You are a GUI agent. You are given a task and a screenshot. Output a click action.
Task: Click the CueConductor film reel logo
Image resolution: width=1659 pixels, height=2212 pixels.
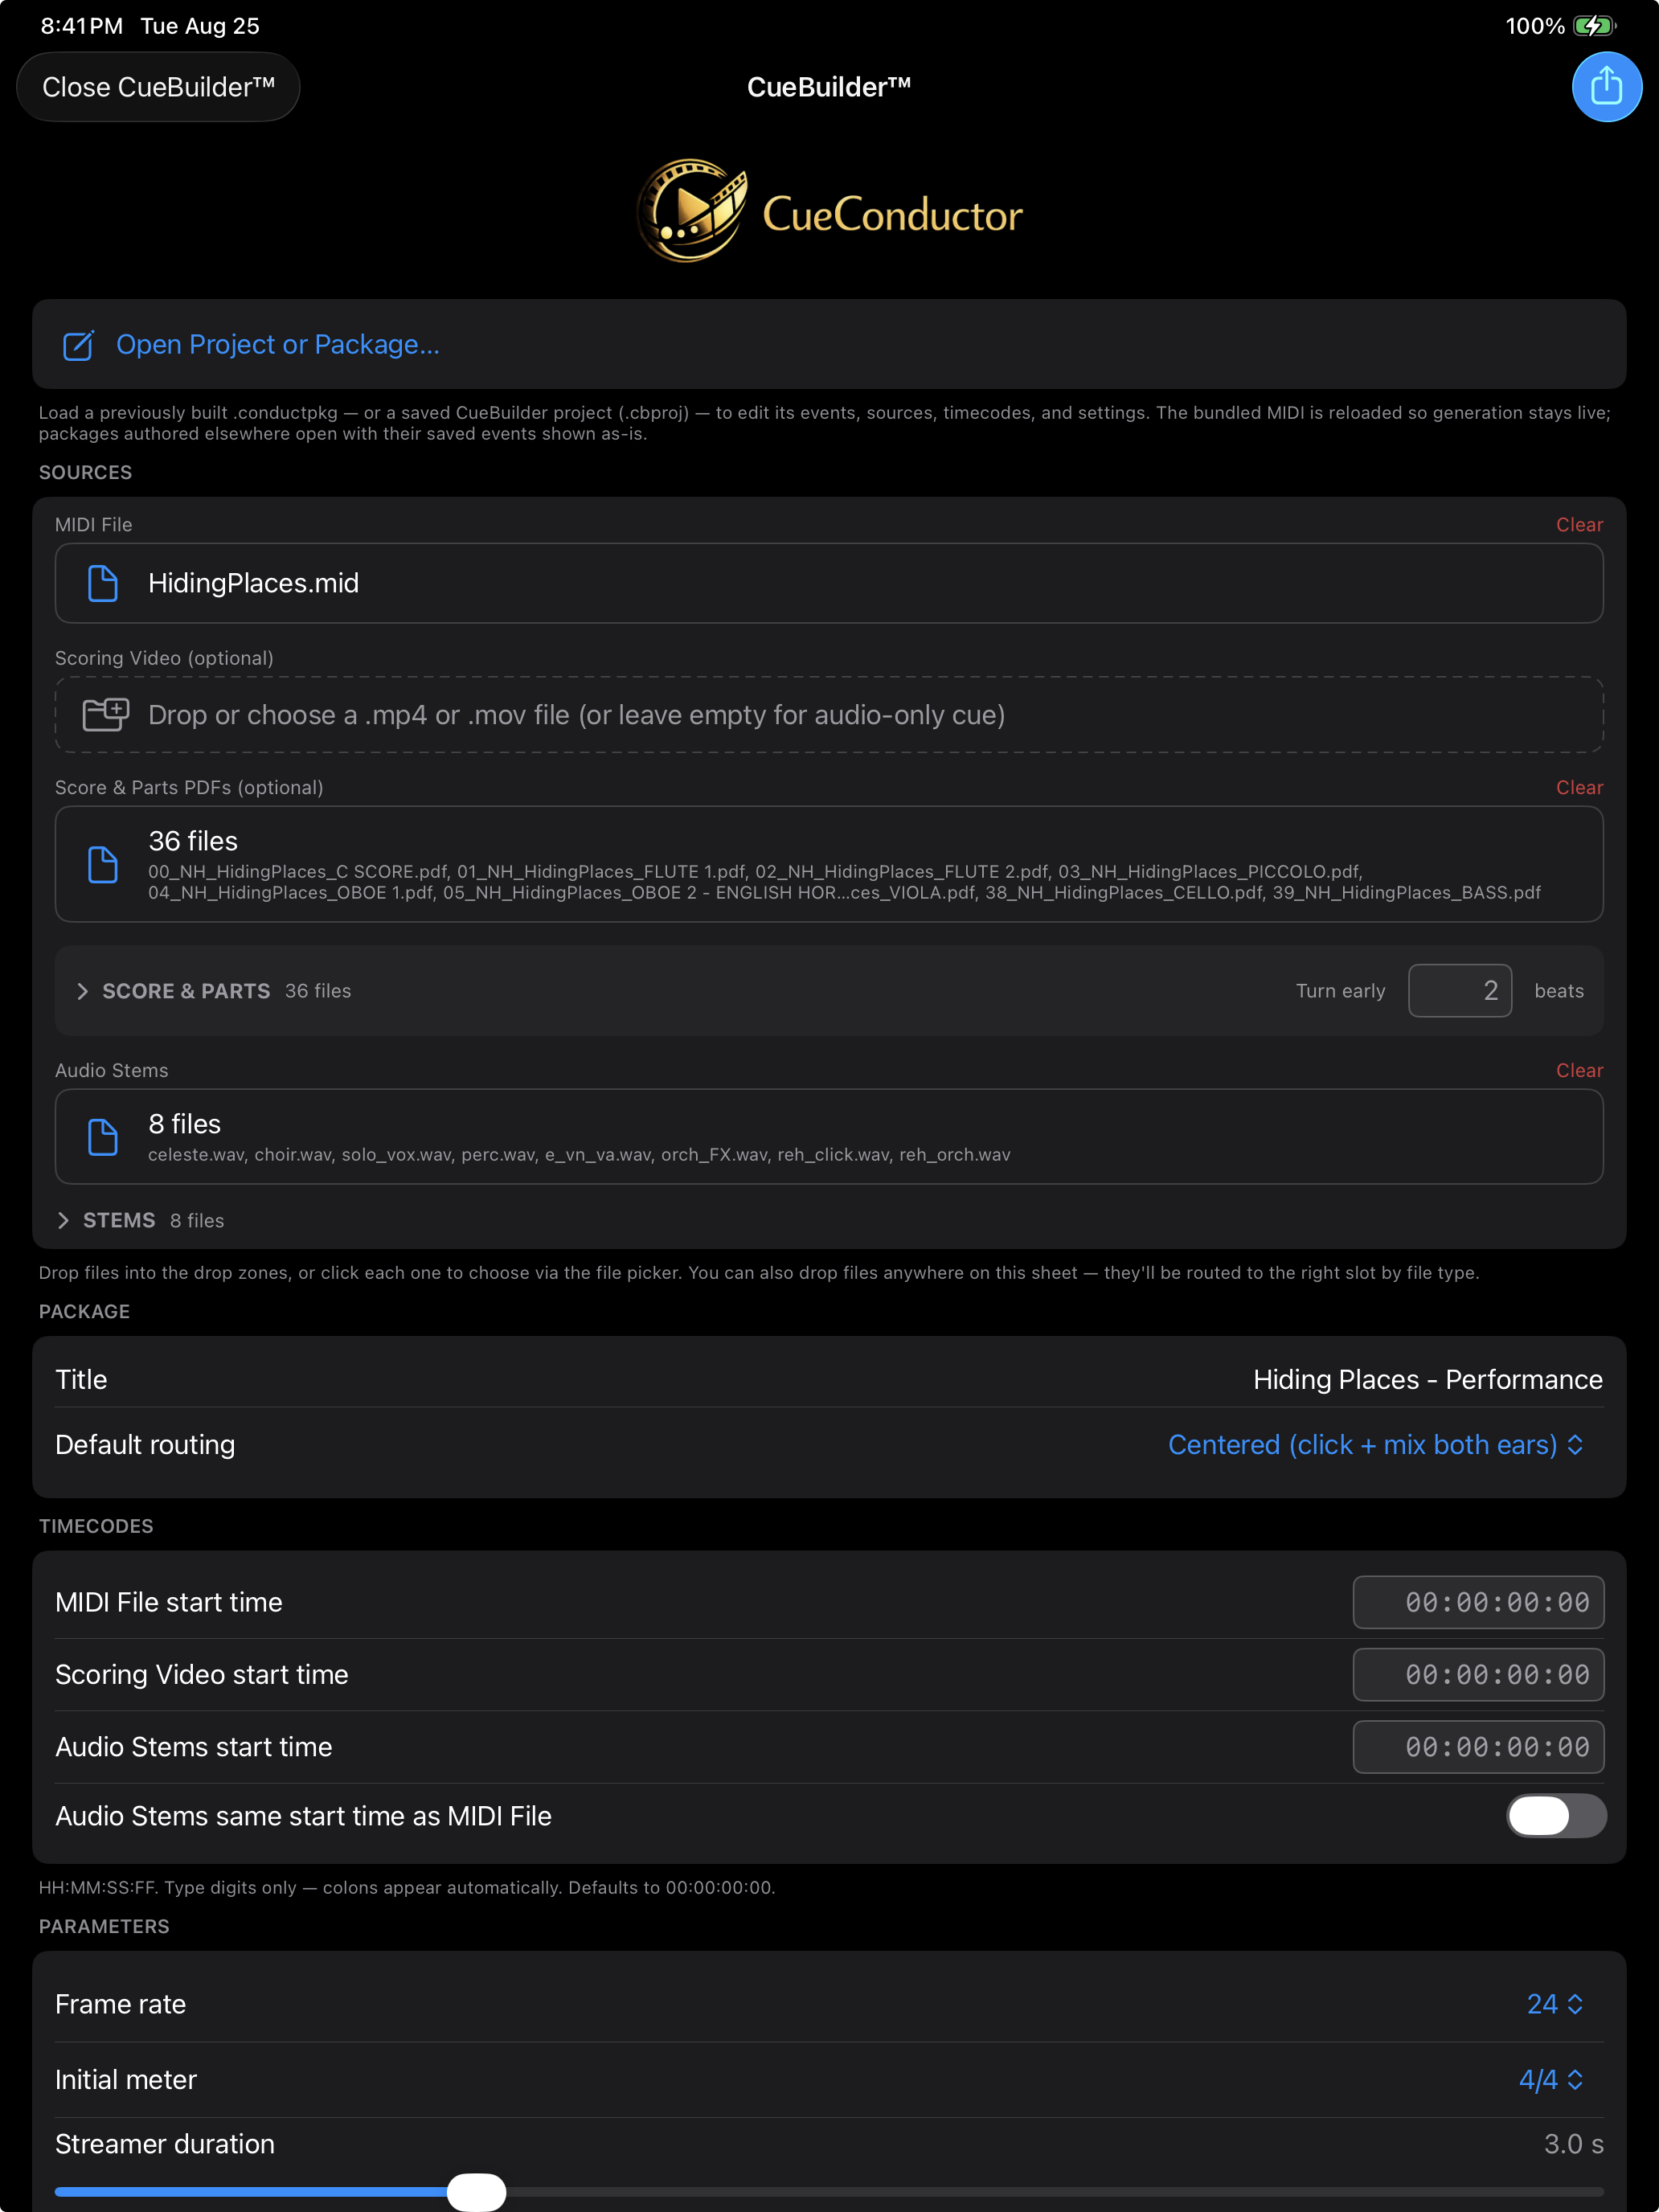(693, 211)
